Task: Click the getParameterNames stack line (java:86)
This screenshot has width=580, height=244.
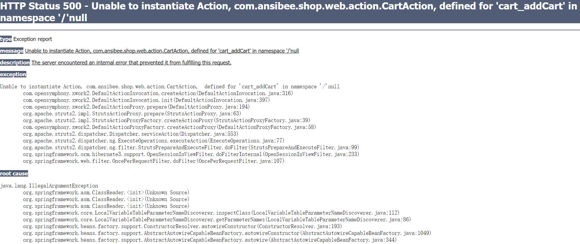Action: pyautogui.click(x=217, y=220)
